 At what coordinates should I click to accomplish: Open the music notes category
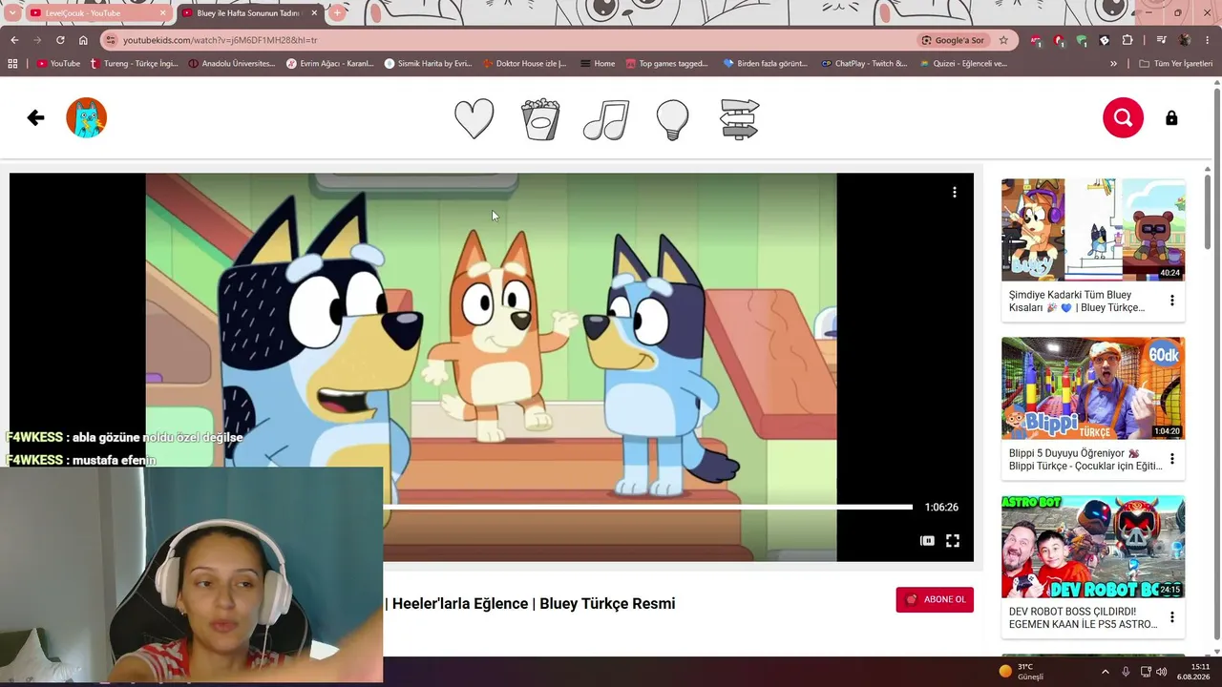point(606,119)
